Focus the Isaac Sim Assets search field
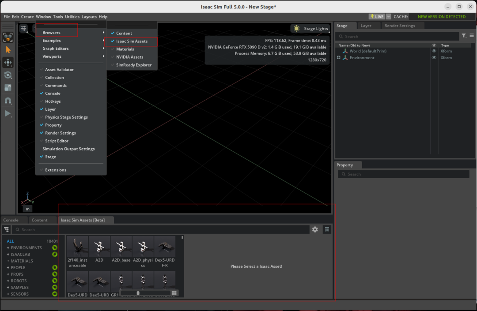 coord(161,229)
